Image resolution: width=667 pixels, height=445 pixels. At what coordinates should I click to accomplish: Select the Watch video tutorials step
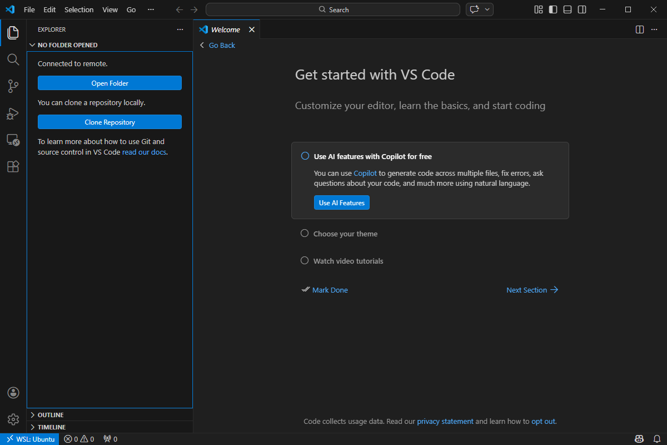[x=348, y=261]
